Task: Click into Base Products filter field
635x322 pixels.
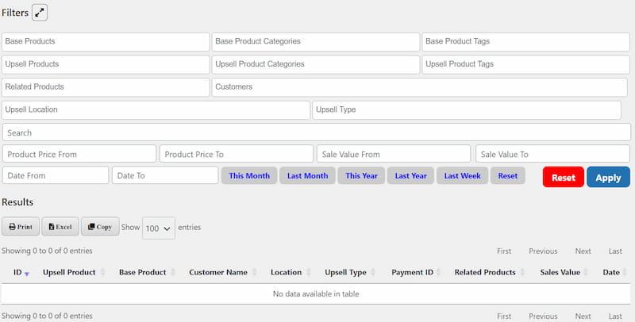Action: pos(106,42)
